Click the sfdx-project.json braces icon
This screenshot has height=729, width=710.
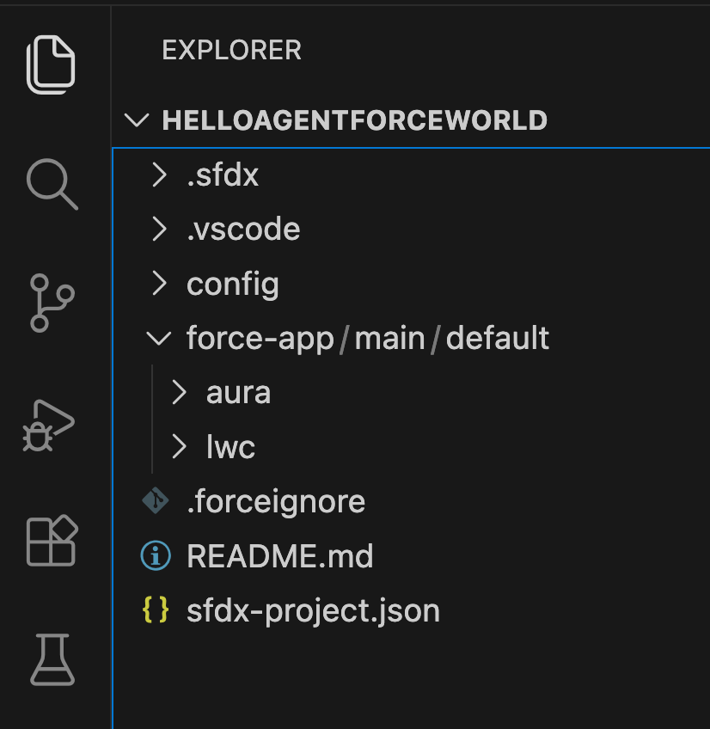[x=156, y=610]
